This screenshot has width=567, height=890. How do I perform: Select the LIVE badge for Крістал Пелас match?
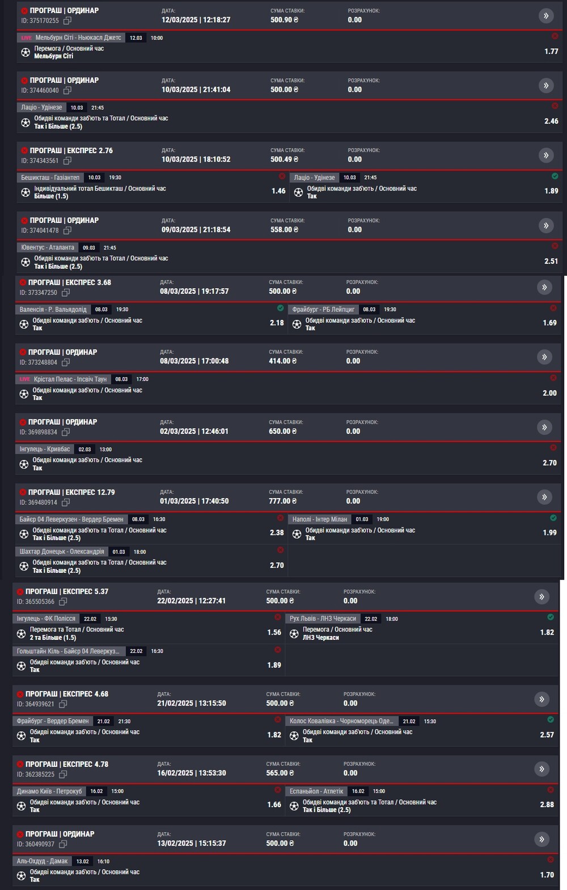coord(25,379)
